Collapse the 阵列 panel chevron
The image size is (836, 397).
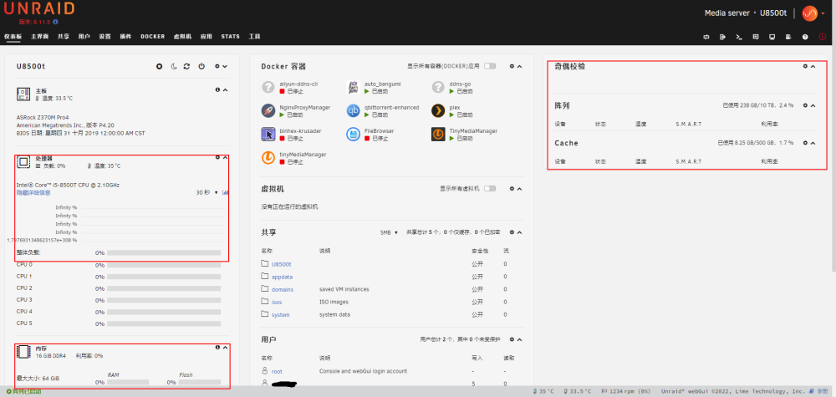click(x=813, y=105)
